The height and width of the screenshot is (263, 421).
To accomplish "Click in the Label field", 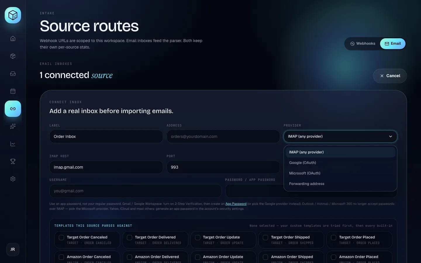I will pos(106,136).
